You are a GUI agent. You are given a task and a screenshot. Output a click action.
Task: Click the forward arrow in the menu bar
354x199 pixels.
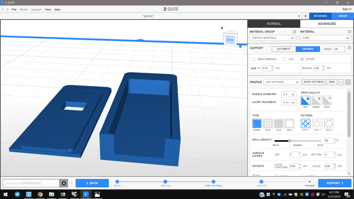coord(8,10)
